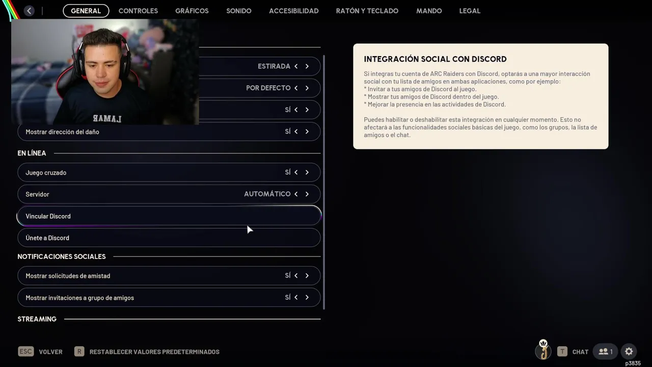652x367 pixels.
Task: Switch to the Controles tab
Action: [x=138, y=11]
